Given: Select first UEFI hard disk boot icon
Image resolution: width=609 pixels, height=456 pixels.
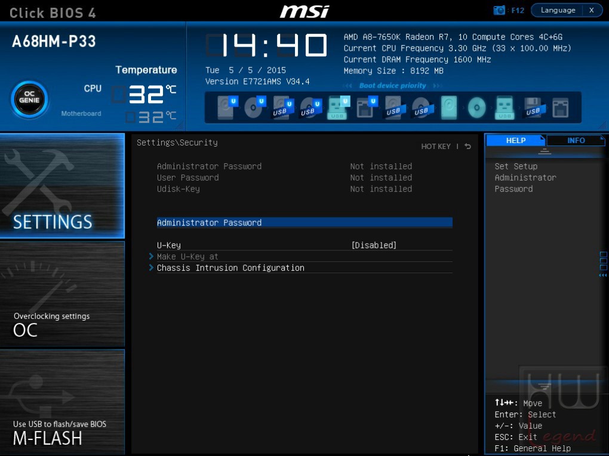Looking at the screenshot, I should click(227, 107).
